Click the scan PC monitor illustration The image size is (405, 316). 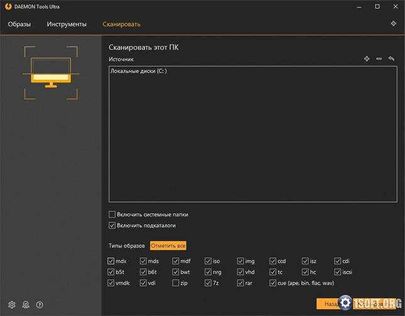[x=51, y=73]
